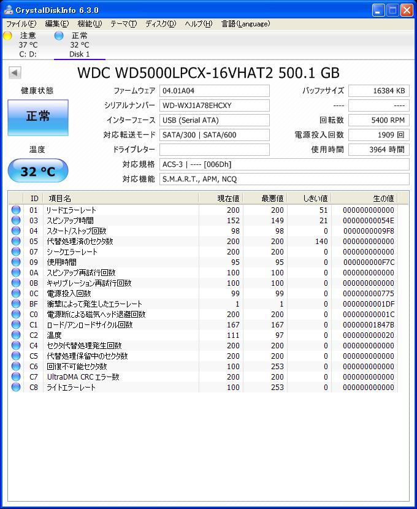Click the previous disk arrow button
This screenshot has height=509, width=417.
(15, 73)
